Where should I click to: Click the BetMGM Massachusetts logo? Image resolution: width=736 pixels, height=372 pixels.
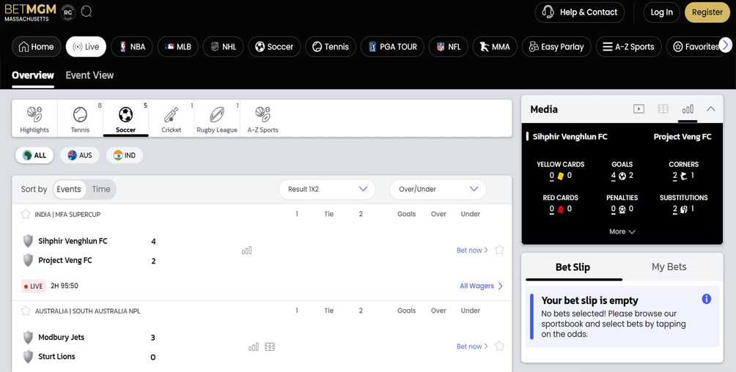coord(31,12)
